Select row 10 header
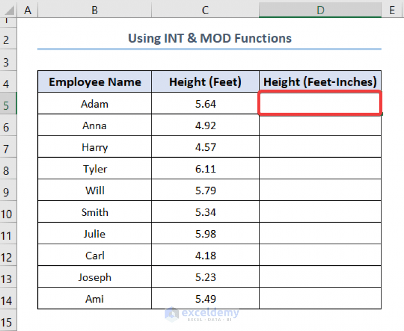The width and height of the screenshot is (404, 331). 8,212
